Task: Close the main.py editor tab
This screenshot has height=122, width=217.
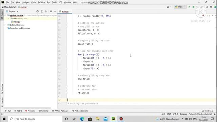Action: (x=70, y=11)
